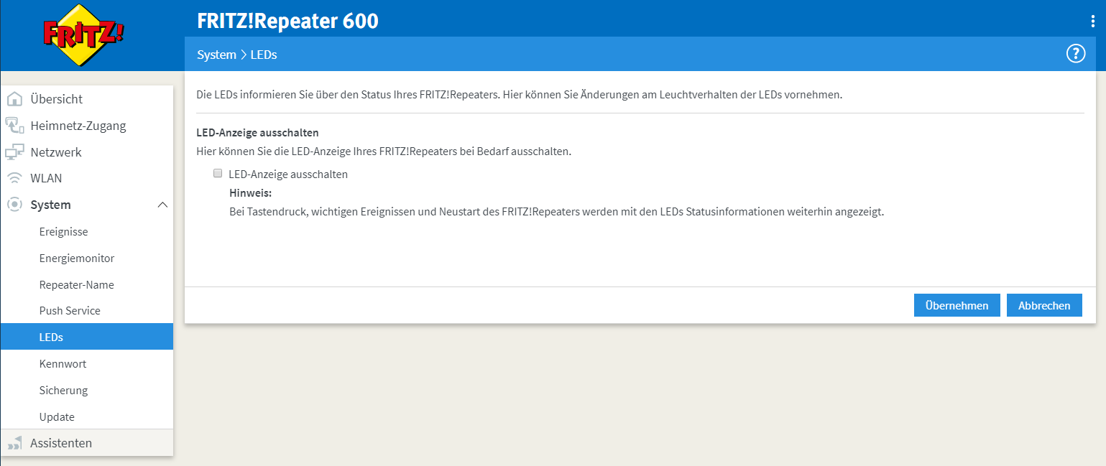
Task: Open the help question mark icon
Action: coord(1075,54)
